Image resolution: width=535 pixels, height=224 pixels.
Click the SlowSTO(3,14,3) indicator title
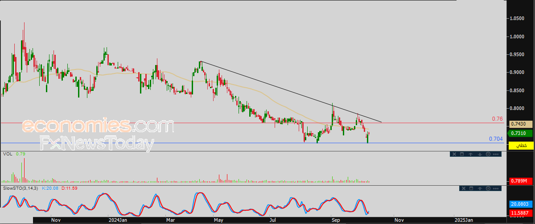[21, 189]
